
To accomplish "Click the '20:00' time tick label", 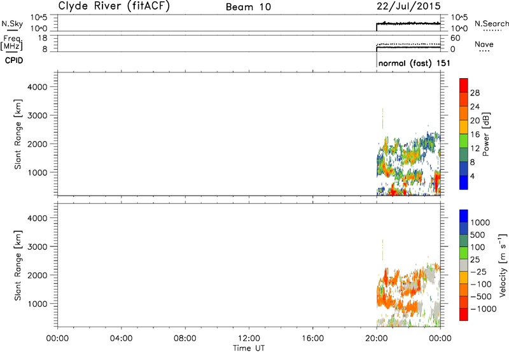I will [x=377, y=339].
